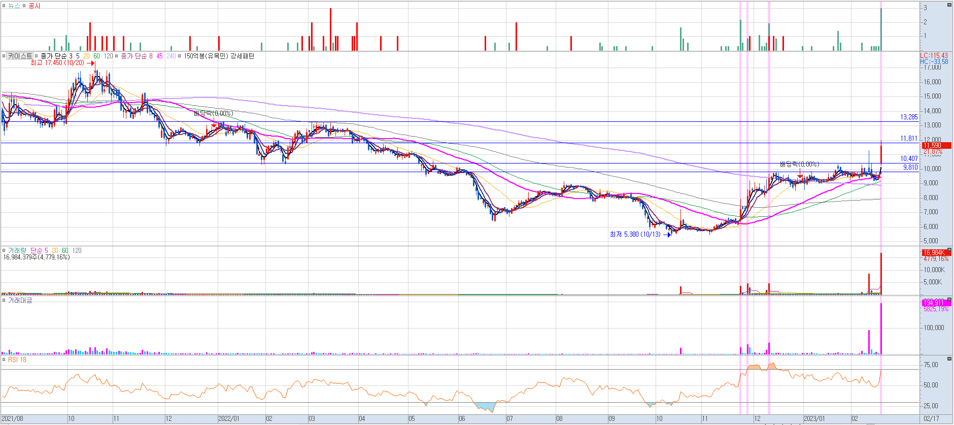This screenshot has width=954, height=425.
Task: Toggle marker before 종가 단순 3 5 20
Action: pyautogui.click(x=37, y=56)
